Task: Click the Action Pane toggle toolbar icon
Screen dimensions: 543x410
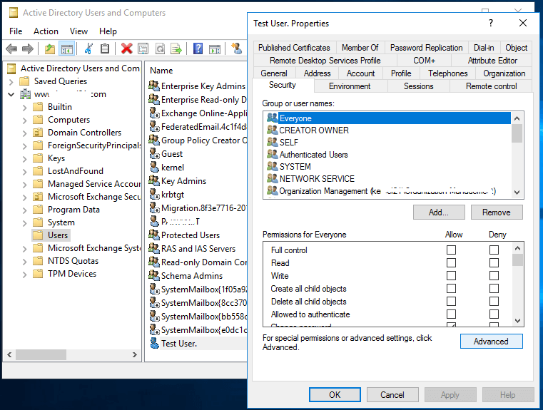Action: tap(215, 49)
